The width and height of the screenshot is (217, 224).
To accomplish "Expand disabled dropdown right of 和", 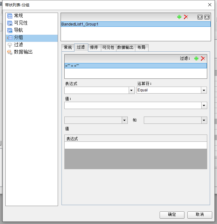I will 204,120.
